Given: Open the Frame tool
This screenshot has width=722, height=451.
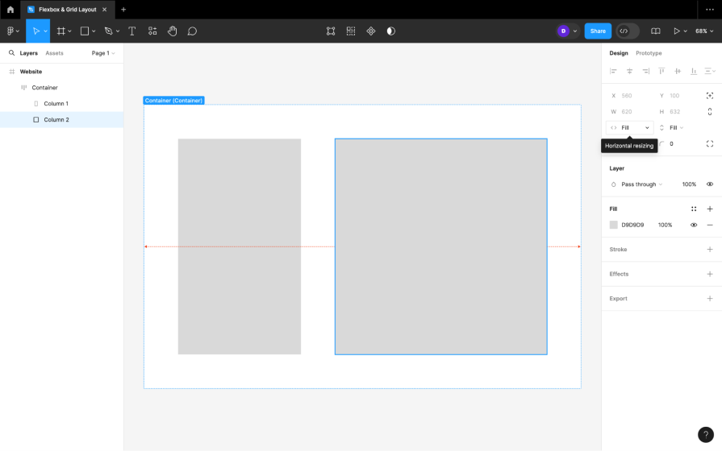Looking at the screenshot, I should 61,31.
